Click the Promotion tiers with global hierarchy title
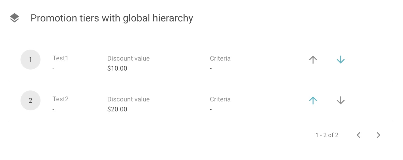This screenshot has width=403, height=160. 112,18
